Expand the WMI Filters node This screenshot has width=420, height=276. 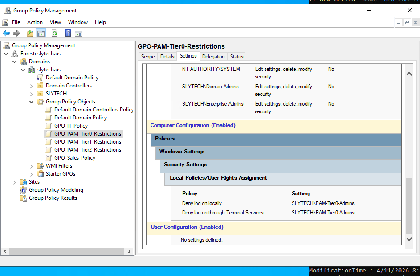[x=31, y=165]
